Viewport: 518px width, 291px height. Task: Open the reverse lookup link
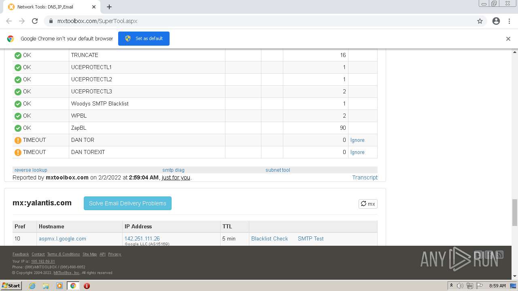point(31,170)
